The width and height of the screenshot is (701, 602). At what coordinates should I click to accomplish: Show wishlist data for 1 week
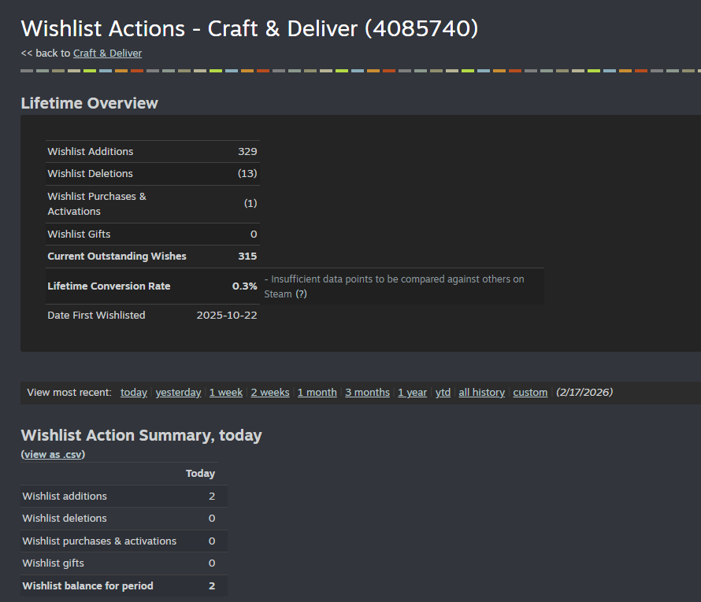pyautogui.click(x=226, y=392)
